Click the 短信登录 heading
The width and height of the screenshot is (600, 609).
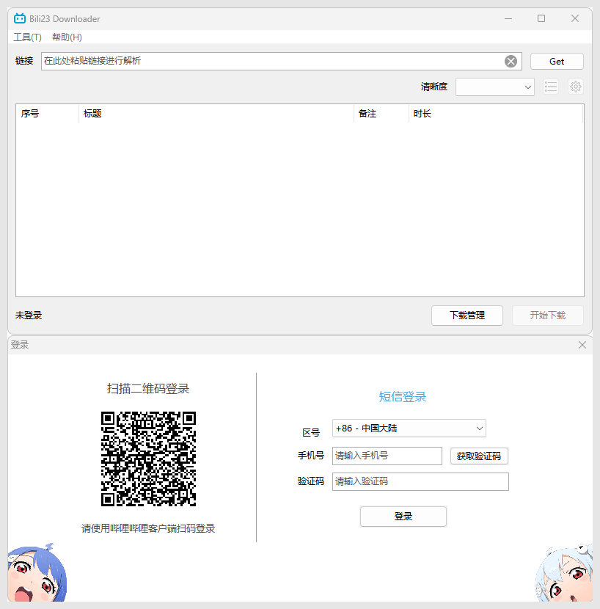click(403, 396)
